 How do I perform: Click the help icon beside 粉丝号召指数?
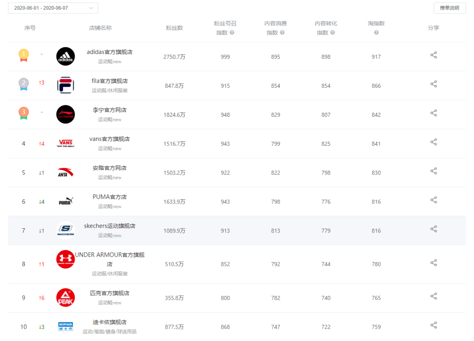[x=232, y=32]
